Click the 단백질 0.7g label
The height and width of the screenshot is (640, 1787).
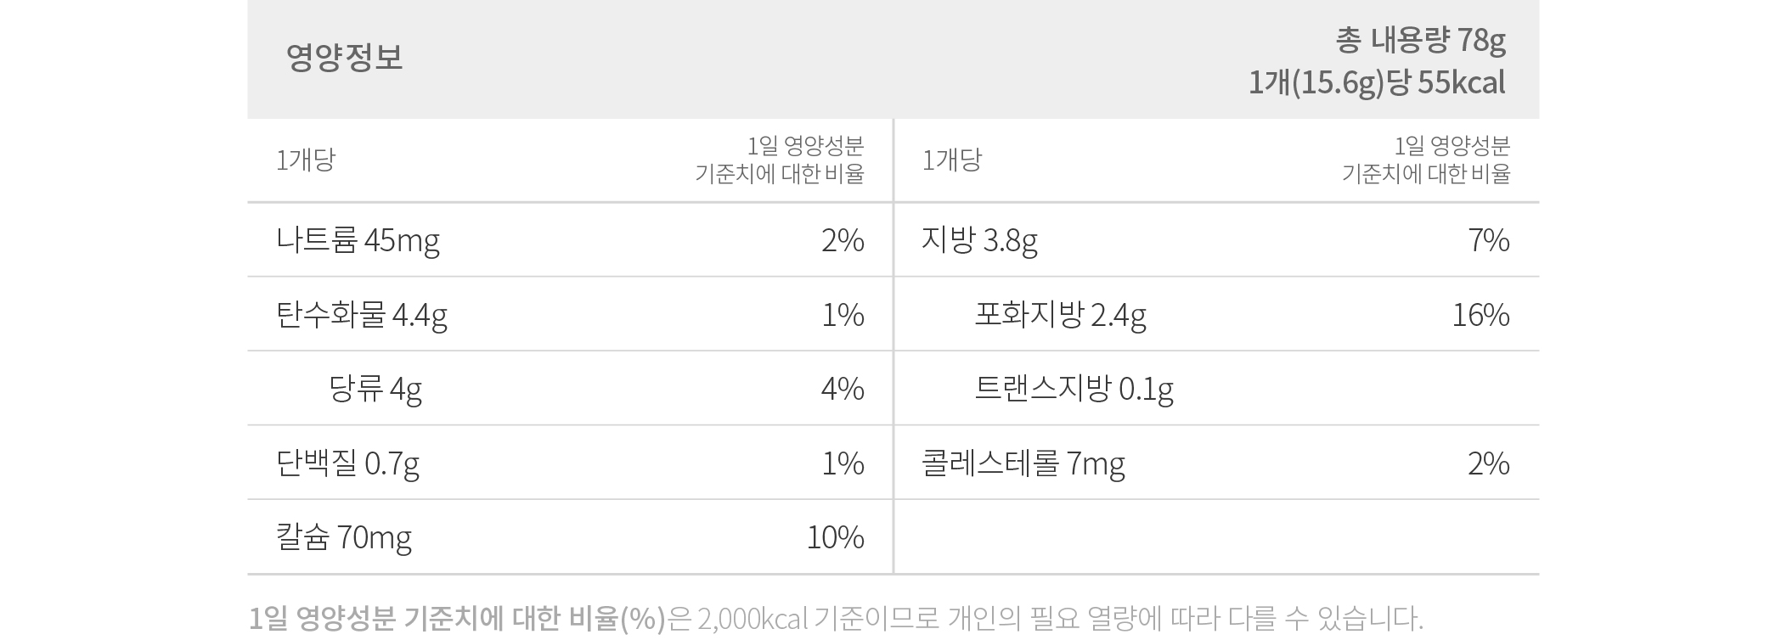click(x=347, y=463)
